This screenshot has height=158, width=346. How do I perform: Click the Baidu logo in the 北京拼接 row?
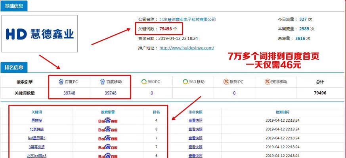pos(108,129)
